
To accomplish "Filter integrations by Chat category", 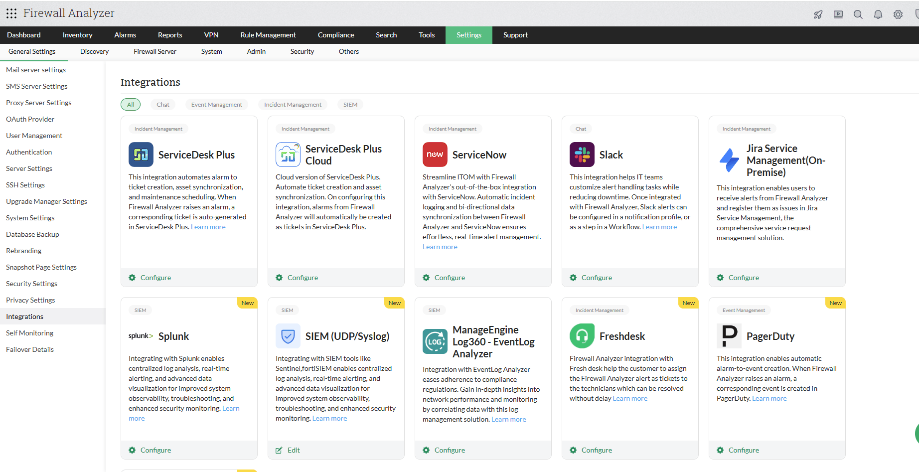I will (162, 105).
